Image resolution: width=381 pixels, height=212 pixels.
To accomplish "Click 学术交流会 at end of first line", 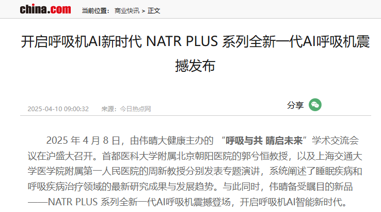I will 336,141.
